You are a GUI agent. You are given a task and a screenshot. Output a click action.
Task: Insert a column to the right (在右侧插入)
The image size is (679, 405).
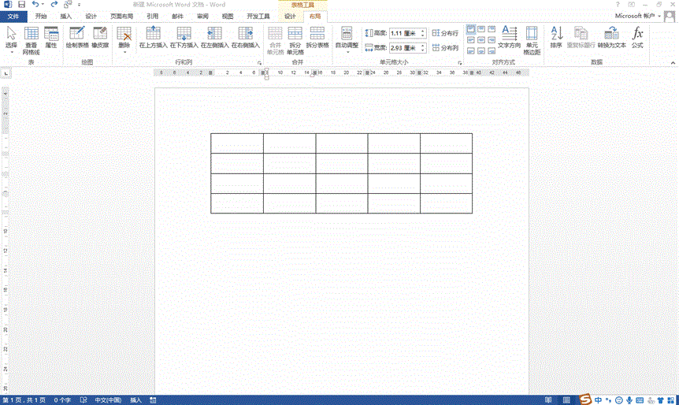point(245,37)
